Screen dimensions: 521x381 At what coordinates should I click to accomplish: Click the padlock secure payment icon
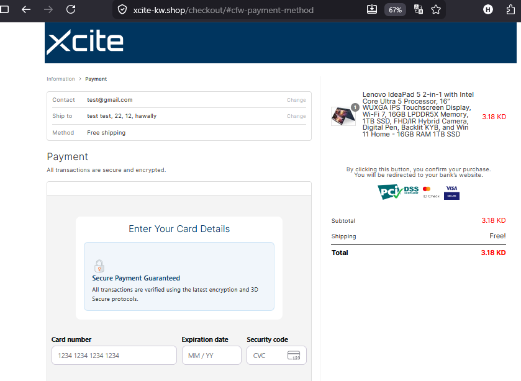[x=99, y=266]
